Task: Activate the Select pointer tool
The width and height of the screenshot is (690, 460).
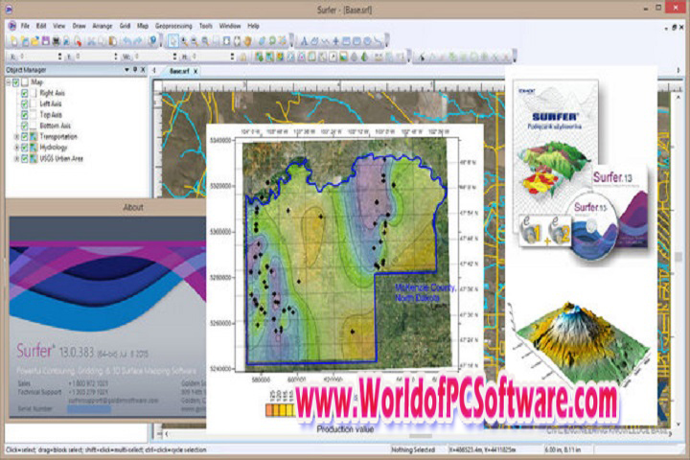Action: point(173,41)
